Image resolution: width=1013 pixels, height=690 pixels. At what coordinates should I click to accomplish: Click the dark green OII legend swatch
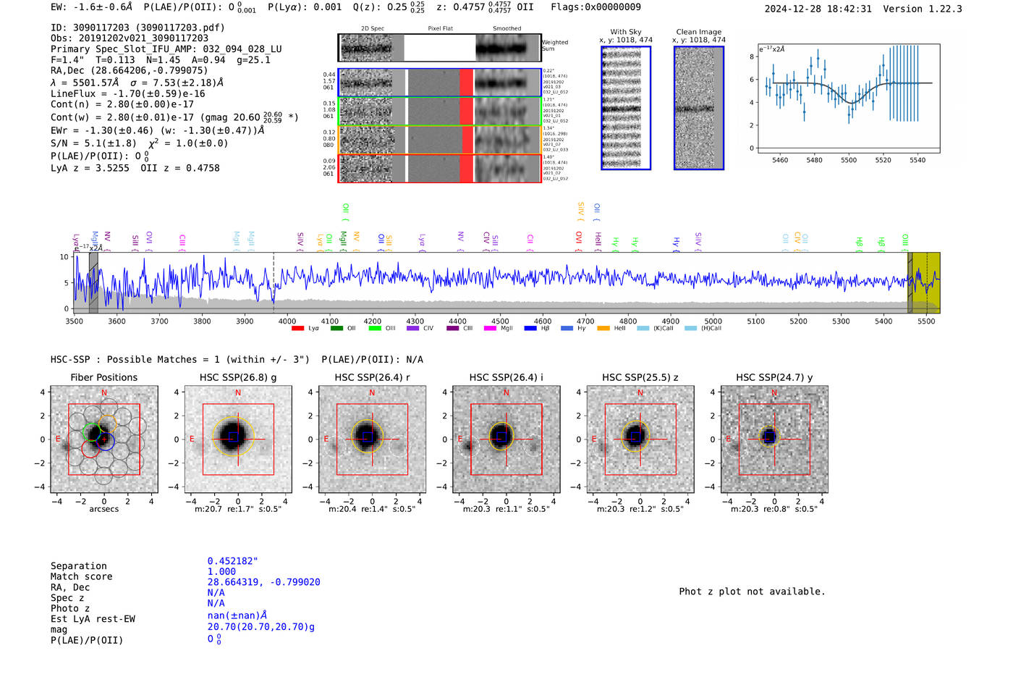coord(336,329)
